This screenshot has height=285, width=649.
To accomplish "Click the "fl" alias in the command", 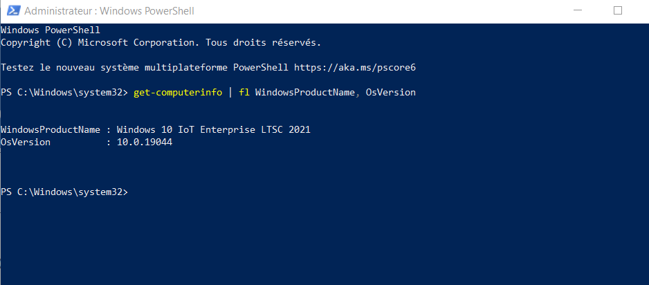I will coord(244,92).
